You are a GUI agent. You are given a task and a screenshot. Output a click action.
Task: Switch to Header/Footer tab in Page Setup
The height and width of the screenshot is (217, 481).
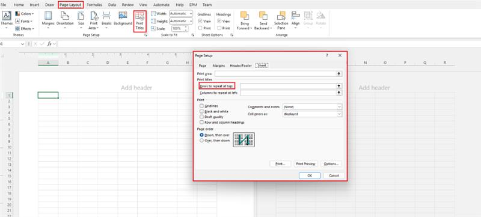pyautogui.click(x=241, y=66)
